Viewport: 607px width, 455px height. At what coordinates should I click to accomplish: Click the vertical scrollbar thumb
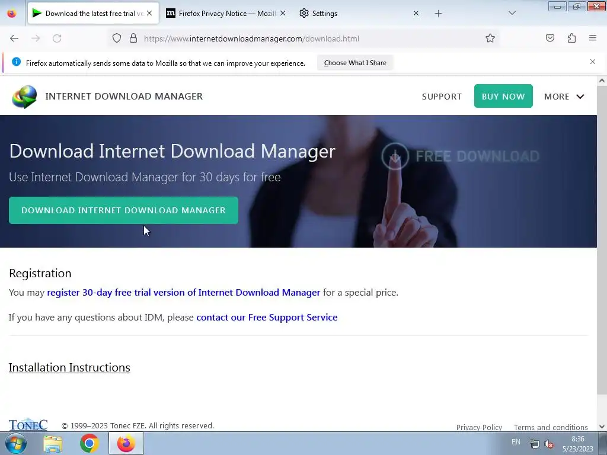click(x=602, y=240)
